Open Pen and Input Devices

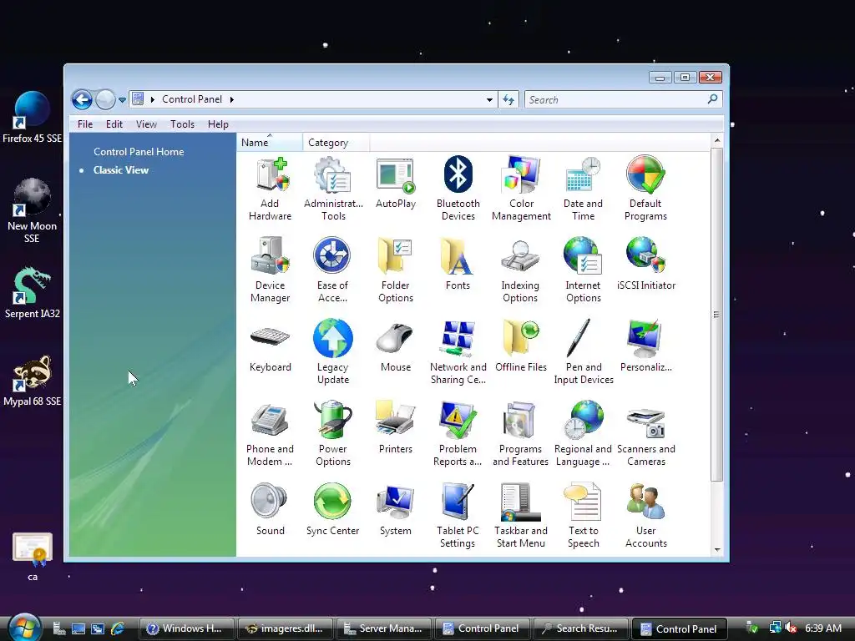click(x=584, y=352)
